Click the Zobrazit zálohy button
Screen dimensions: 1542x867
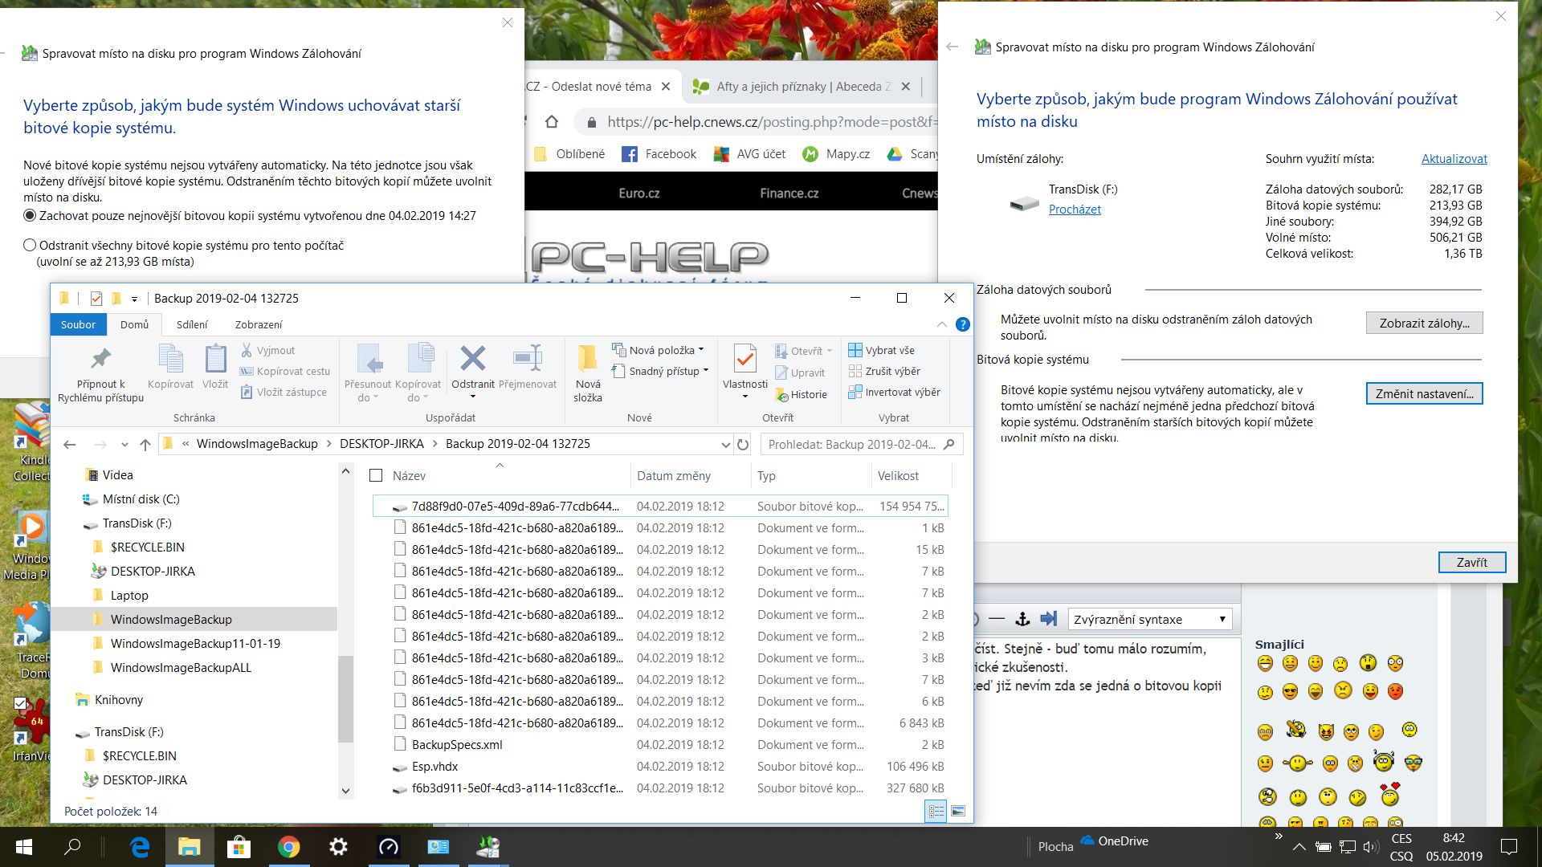click(x=1423, y=323)
